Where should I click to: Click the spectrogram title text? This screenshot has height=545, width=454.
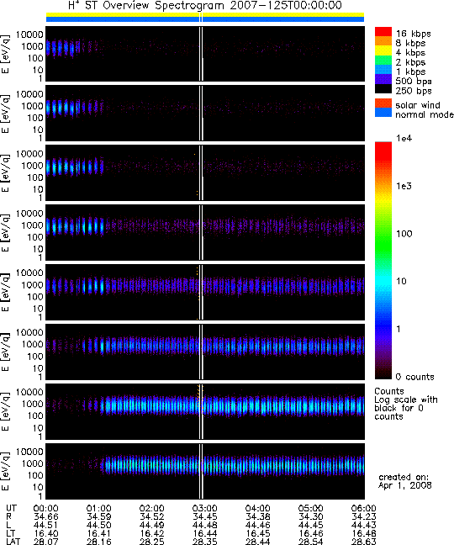tap(205, 6)
